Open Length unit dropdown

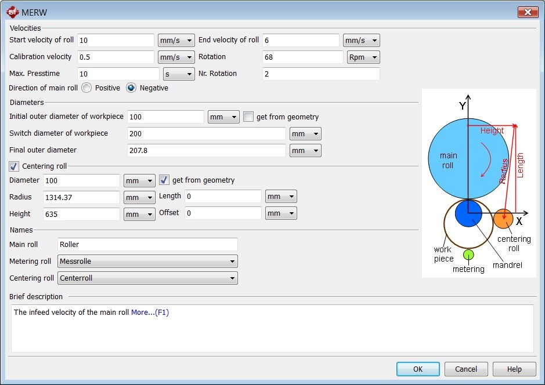pyautogui.click(x=281, y=197)
